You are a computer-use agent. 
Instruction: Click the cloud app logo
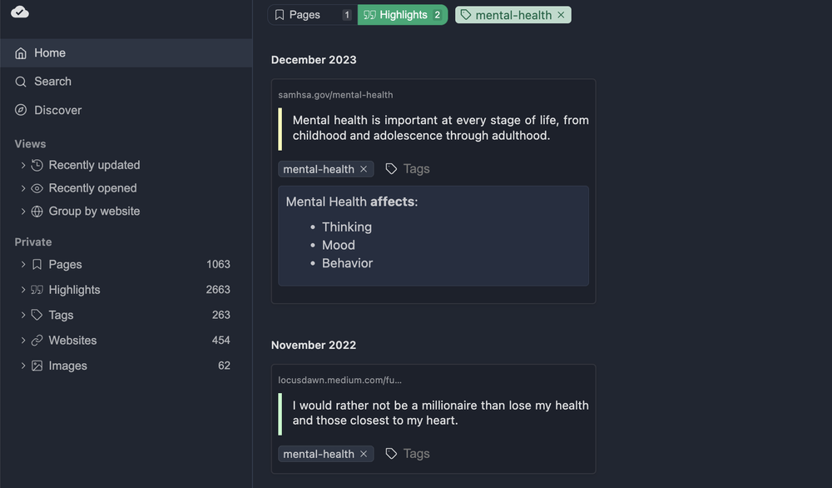pos(19,12)
